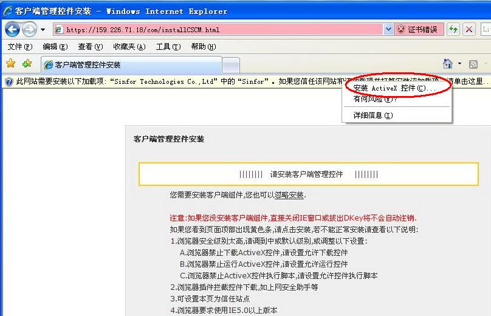Click the Add to Favorites icon
This screenshot has width=491, height=316.
coord(27,64)
